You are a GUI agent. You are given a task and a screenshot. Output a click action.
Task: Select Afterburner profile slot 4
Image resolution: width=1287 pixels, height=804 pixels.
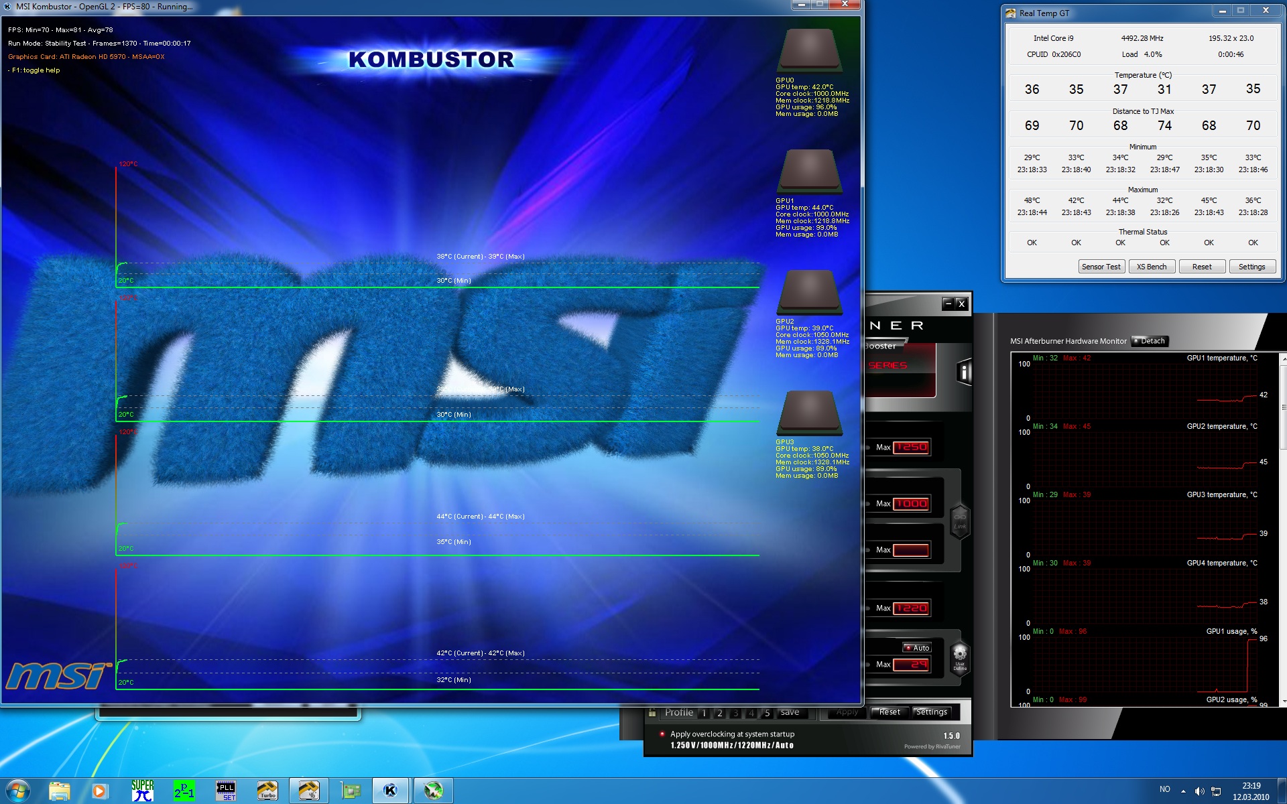click(751, 713)
